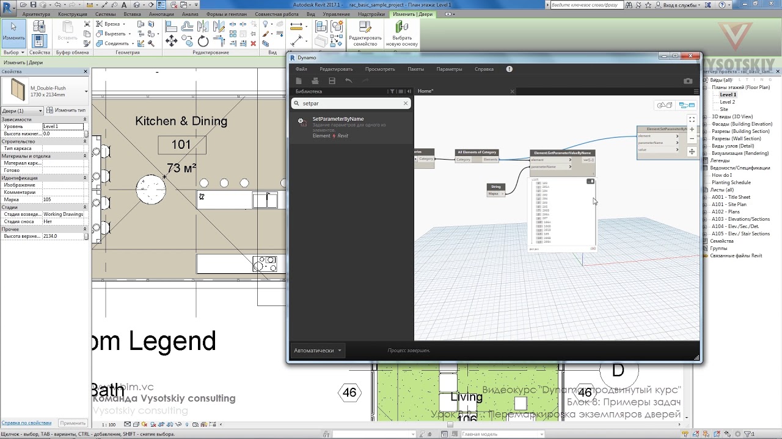The width and height of the screenshot is (782, 439).
Task: Take Dynamo workspace screenshot with camera icon
Action: [x=688, y=80]
